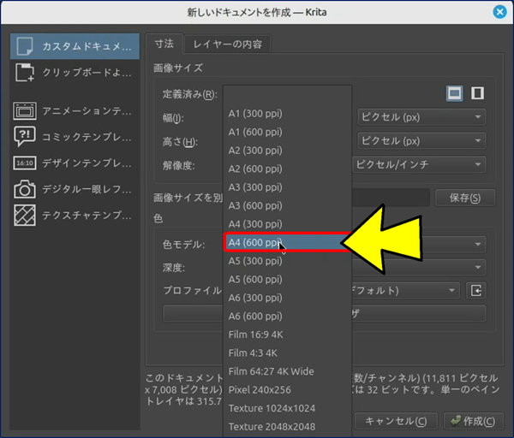Select the Design Templates 16:10 icon
The image size is (514, 438).
[26, 163]
